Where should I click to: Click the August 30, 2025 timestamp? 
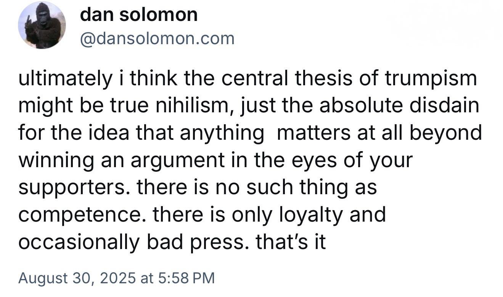point(77,278)
